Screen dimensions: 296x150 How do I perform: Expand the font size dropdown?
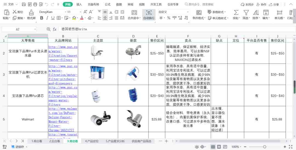(x=80, y=12)
